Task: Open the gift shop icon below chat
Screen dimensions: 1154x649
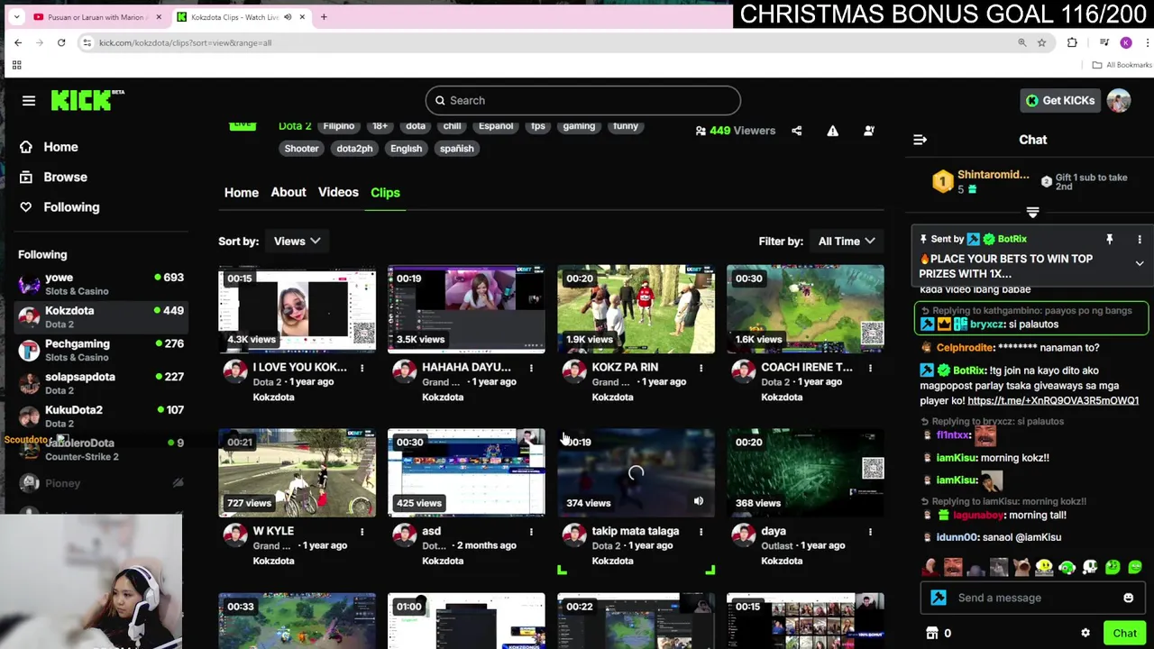Action: point(932,633)
